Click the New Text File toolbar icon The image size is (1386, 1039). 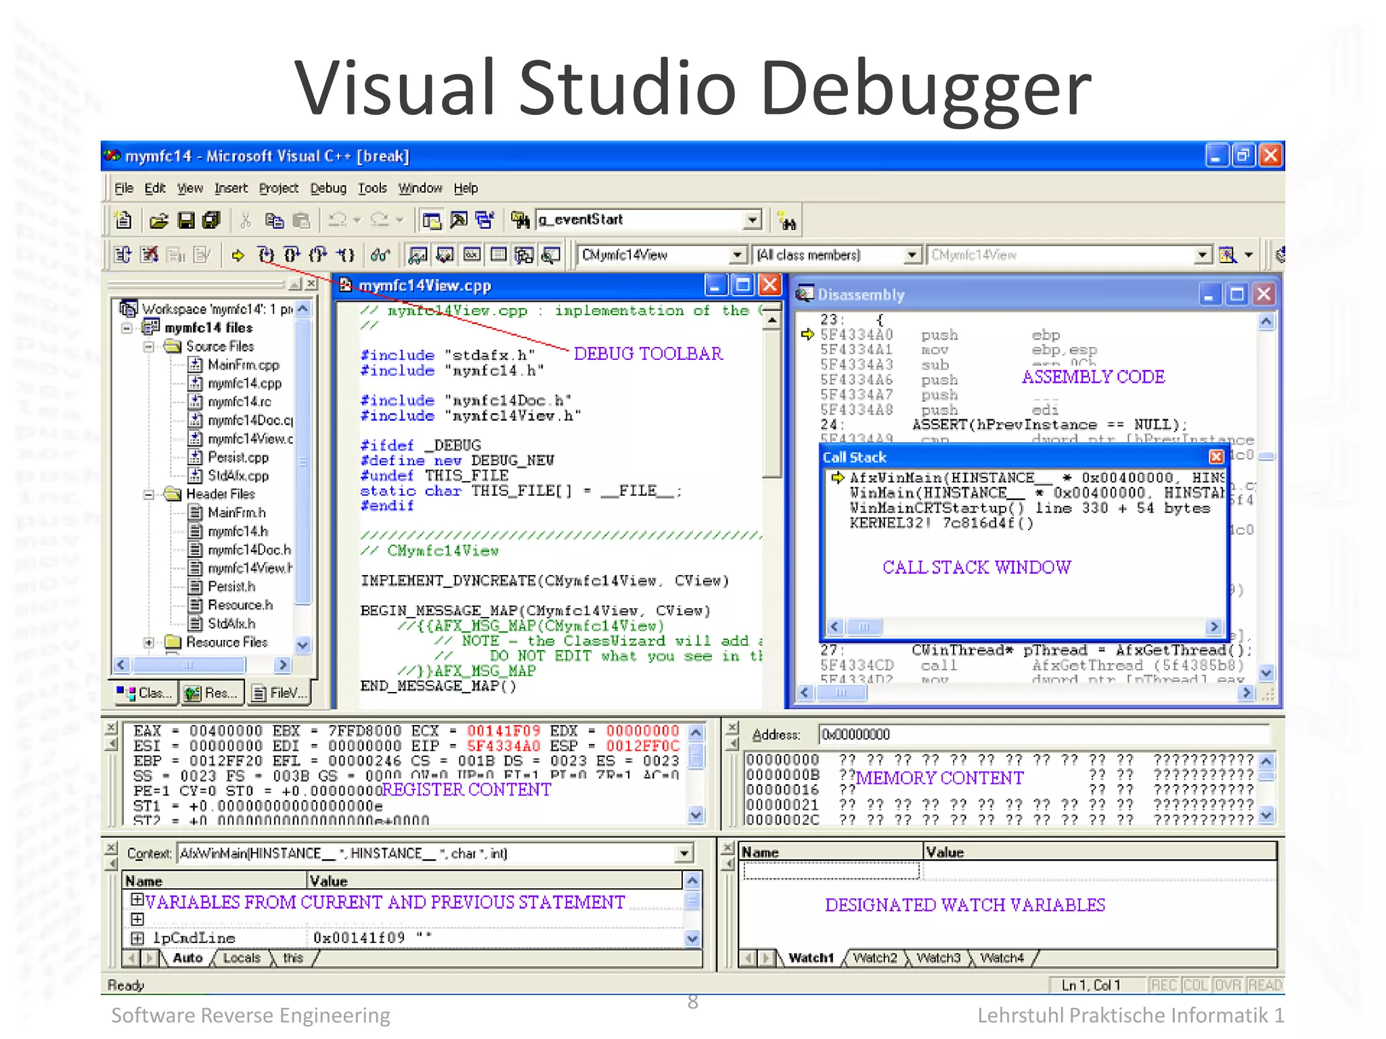[123, 220]
